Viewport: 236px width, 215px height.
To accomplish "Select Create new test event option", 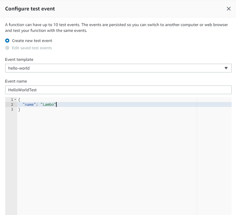I will (7, 41).
